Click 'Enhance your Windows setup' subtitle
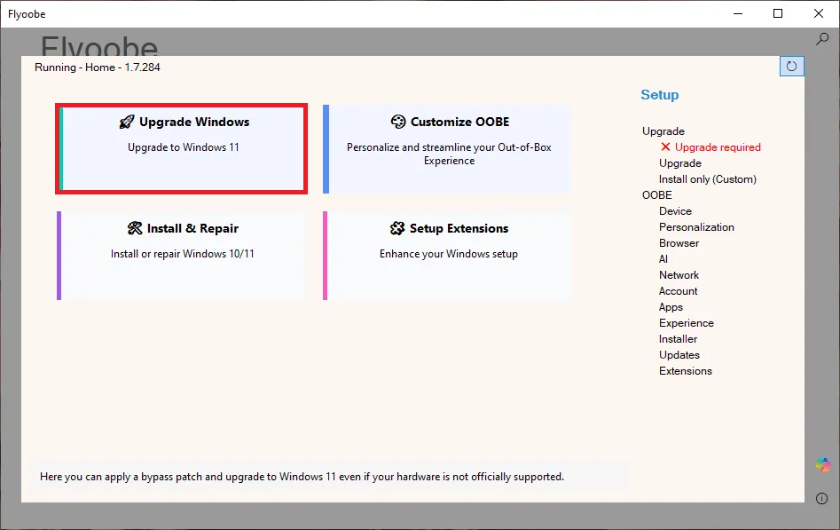 (449, 254)
